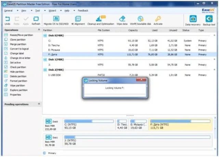Select E: Музыка block in disk map

[x=138, y=124]
